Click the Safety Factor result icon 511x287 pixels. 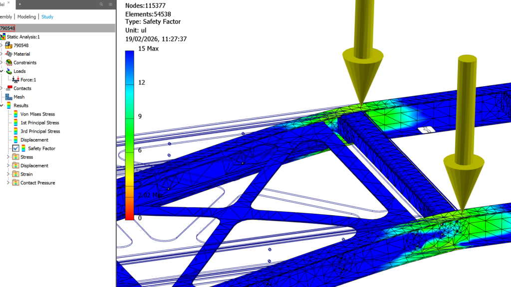23,148
